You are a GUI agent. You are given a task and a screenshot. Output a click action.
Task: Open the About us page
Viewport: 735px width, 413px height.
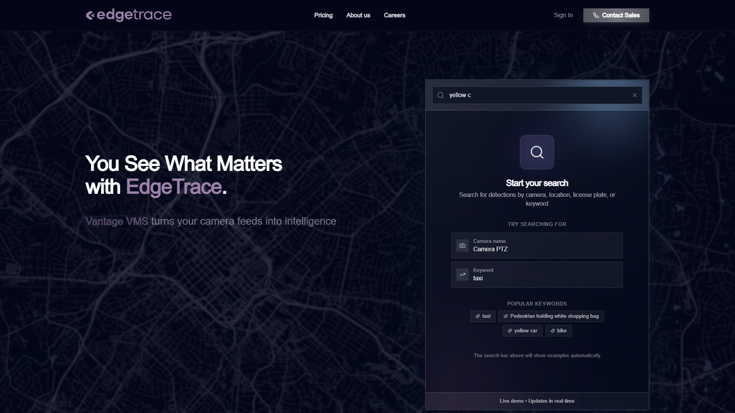pyautogui.click(x=358, y=15)
